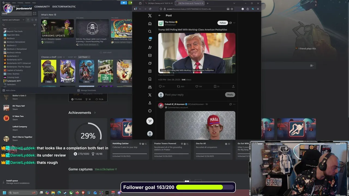Viewport: 349px width, 196px height.
Task: Open Games and Software dropdown
Action: (13, 20)
